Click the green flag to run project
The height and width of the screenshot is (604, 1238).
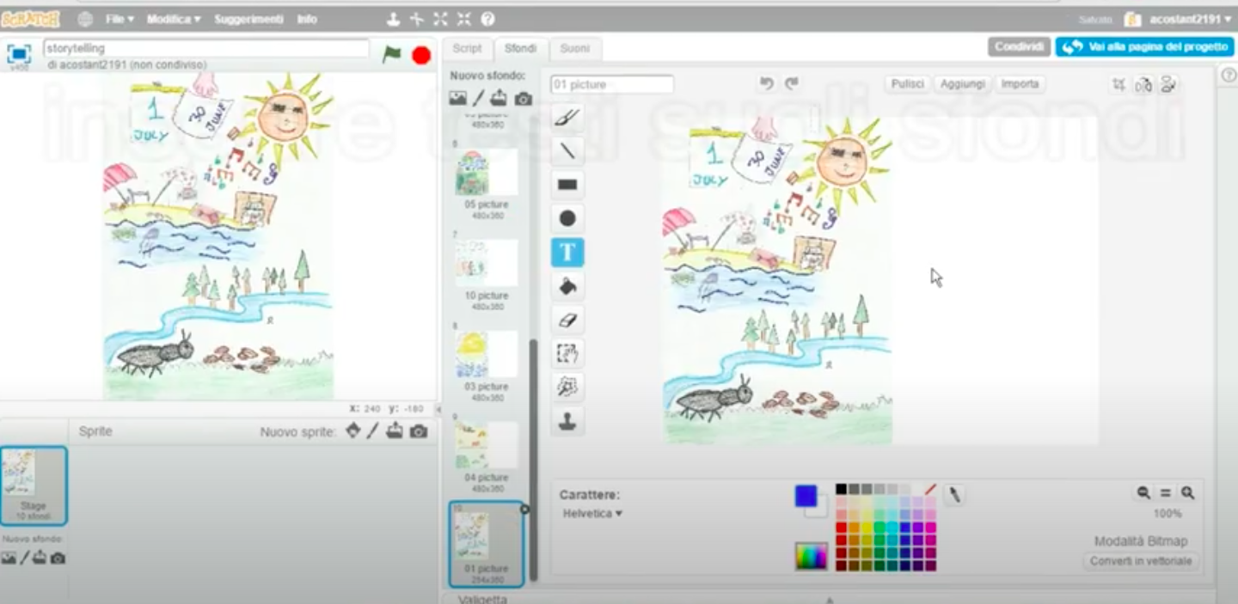point(392,54)
